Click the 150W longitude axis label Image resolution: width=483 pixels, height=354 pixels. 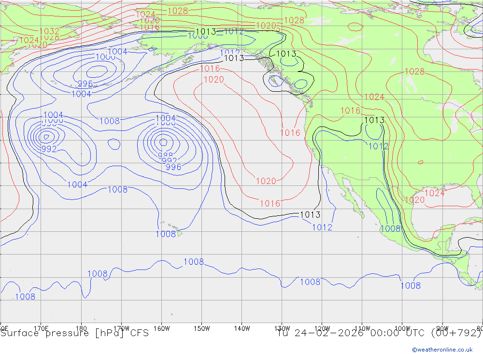pyautogui.click(x=202, y=328)
